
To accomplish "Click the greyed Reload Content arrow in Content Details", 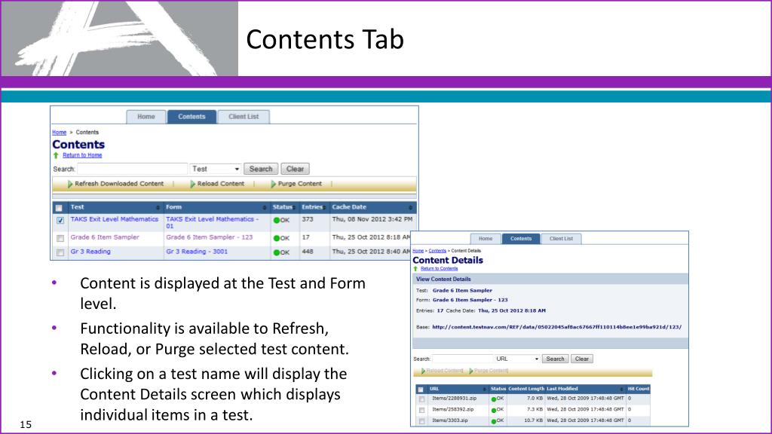I will [x=424, y=371].
